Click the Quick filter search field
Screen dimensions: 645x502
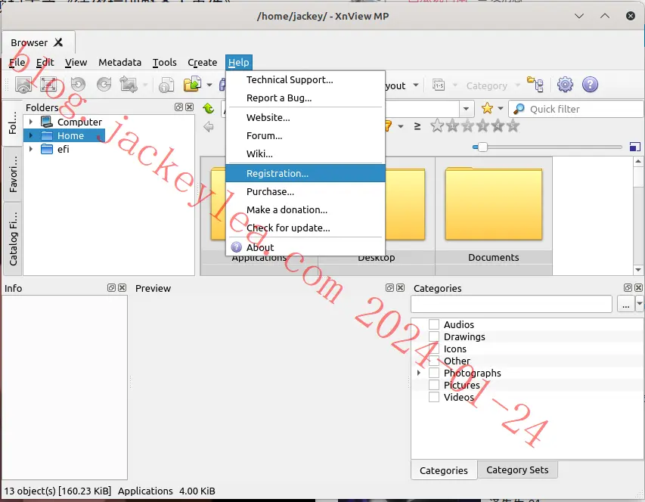click(576, 109)
